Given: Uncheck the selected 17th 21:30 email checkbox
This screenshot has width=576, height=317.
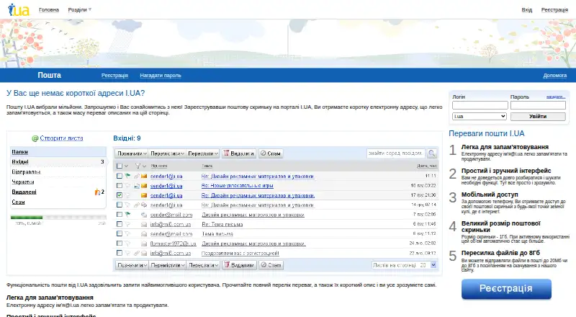Looking at the screenshot, I should 120,195.
